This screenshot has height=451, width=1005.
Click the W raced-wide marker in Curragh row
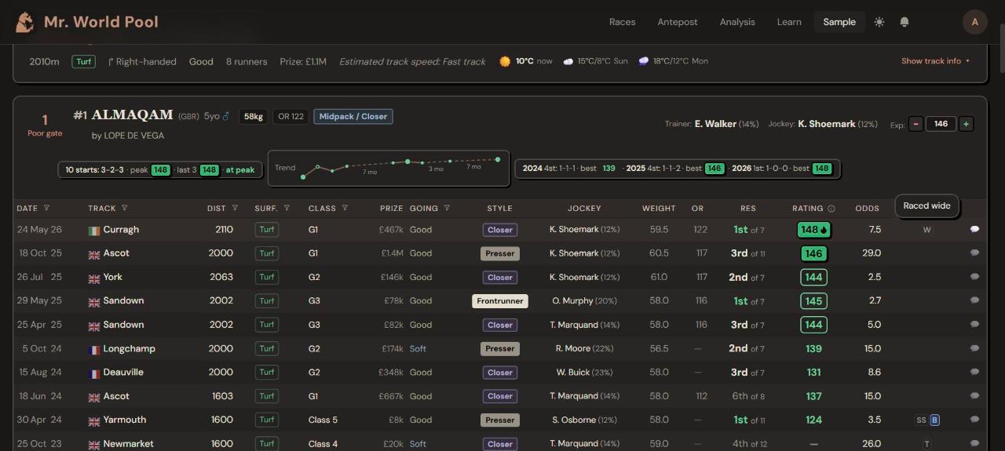tap(926, 230)
